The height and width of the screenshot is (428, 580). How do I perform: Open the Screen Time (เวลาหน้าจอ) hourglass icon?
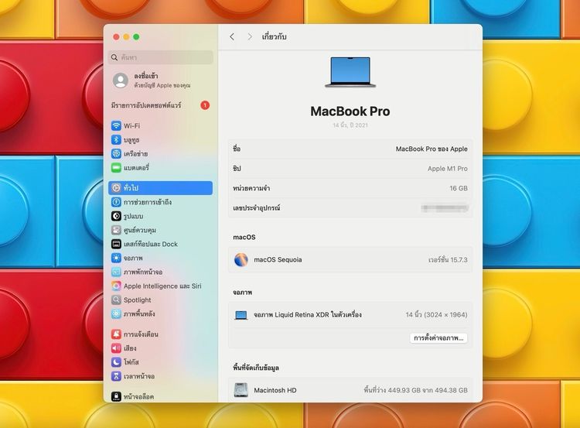tap(116, 376)
